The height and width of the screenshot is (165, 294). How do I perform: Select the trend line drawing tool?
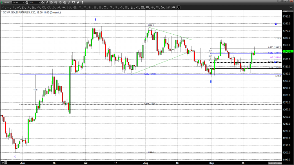click(x=3, y=7)
